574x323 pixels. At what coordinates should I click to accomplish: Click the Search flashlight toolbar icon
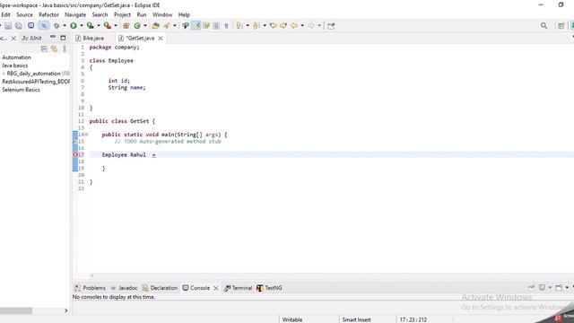186,26
